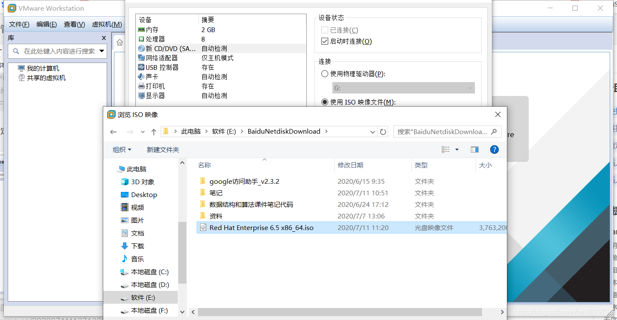The width and height of the screenshot is (617, 320).
Task: Select the new CD/DVD device icon
Action: pos(141,49)
